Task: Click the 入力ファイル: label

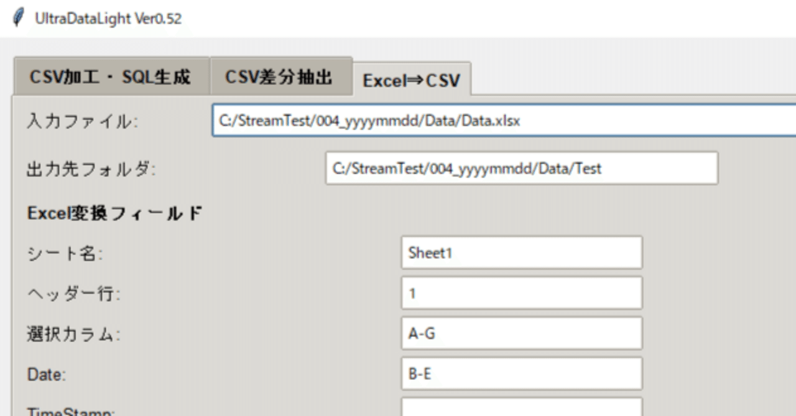Action: 82,122
